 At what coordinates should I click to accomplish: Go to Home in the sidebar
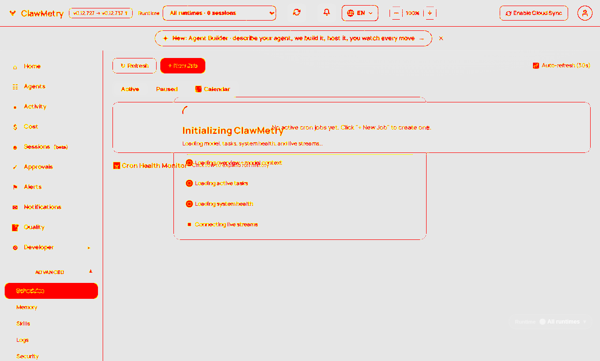pos(52,66)
